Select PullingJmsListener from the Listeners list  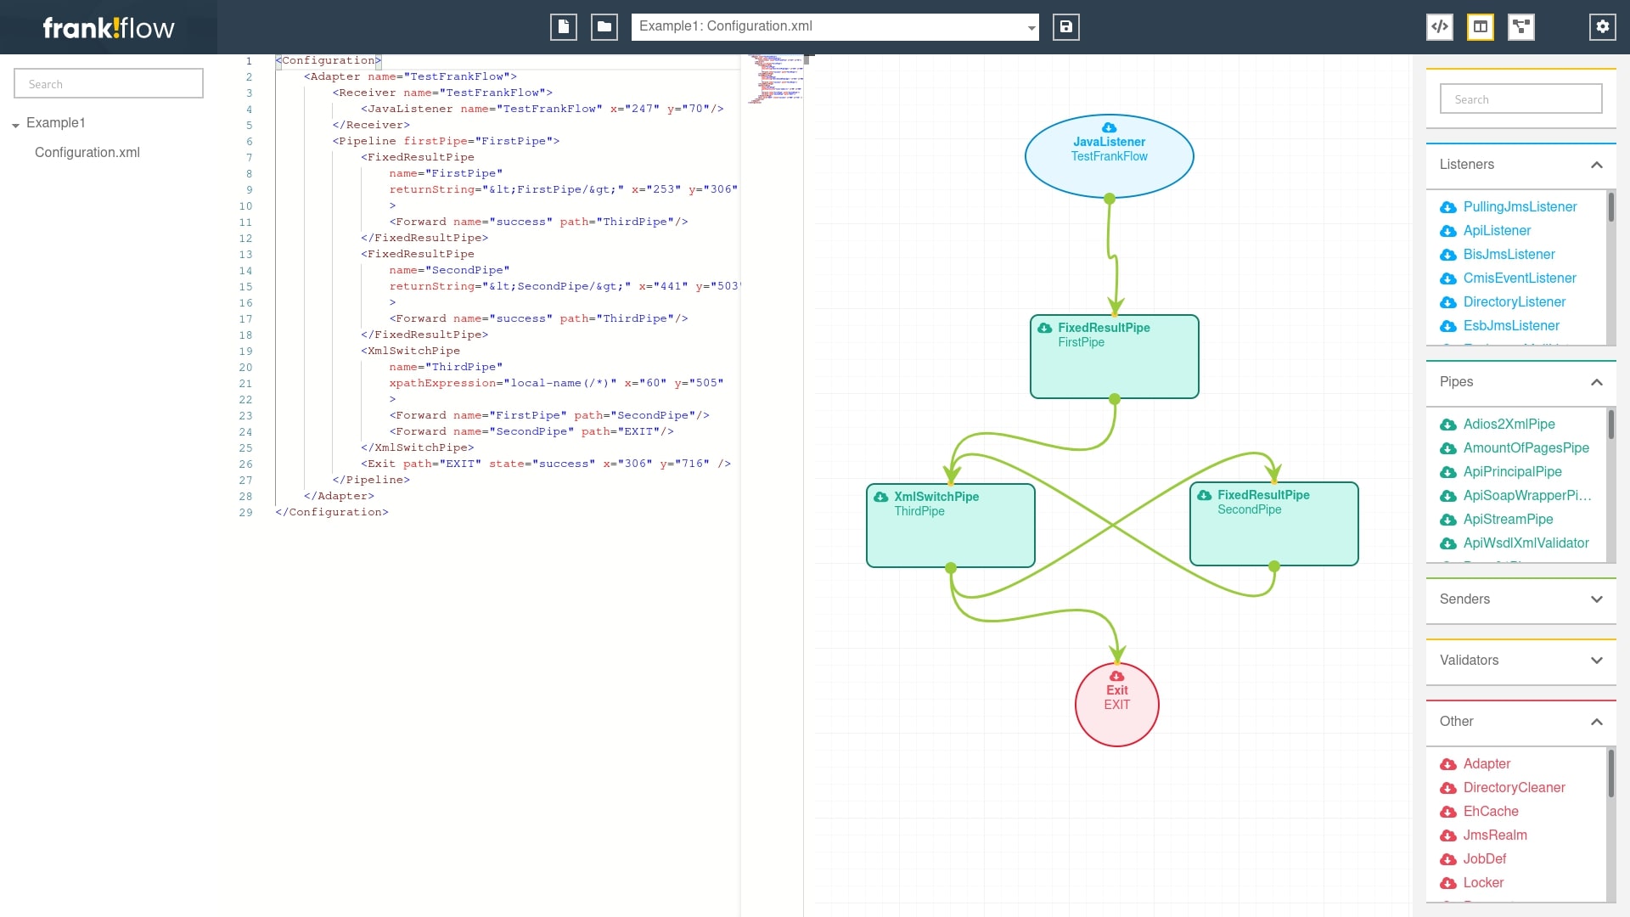click(x=1520, y=206)
